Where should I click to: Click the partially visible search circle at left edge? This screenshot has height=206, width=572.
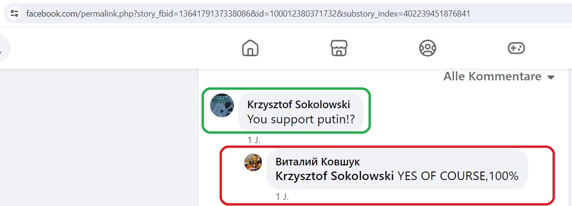coord(4,49)
